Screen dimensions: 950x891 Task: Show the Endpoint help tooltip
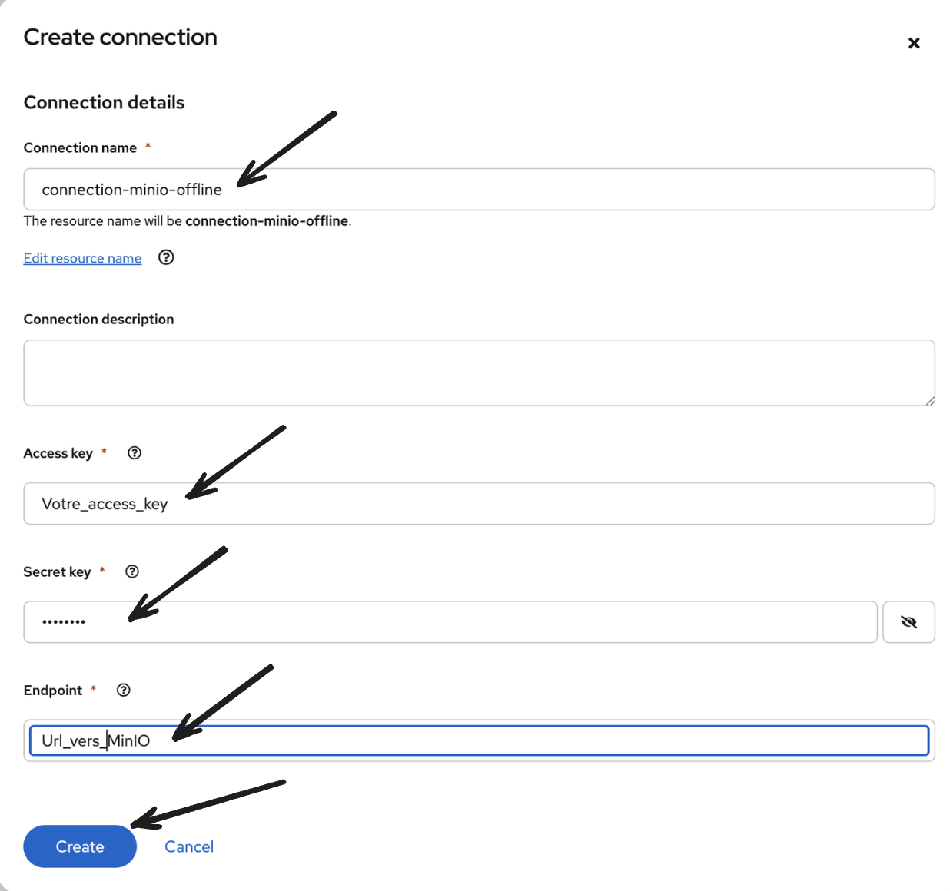tap(124, 690)
